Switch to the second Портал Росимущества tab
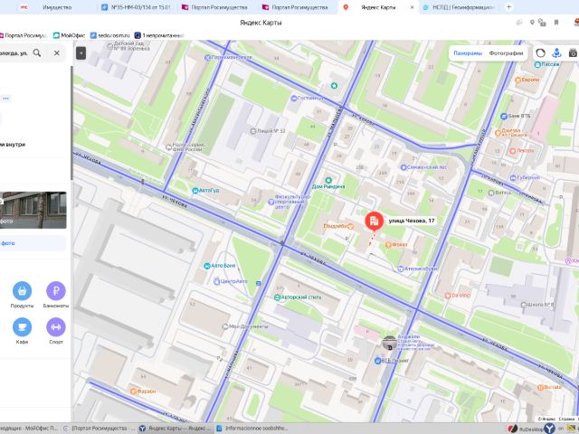The width and height of the screenshot is (579, 434). pos(299,7)
